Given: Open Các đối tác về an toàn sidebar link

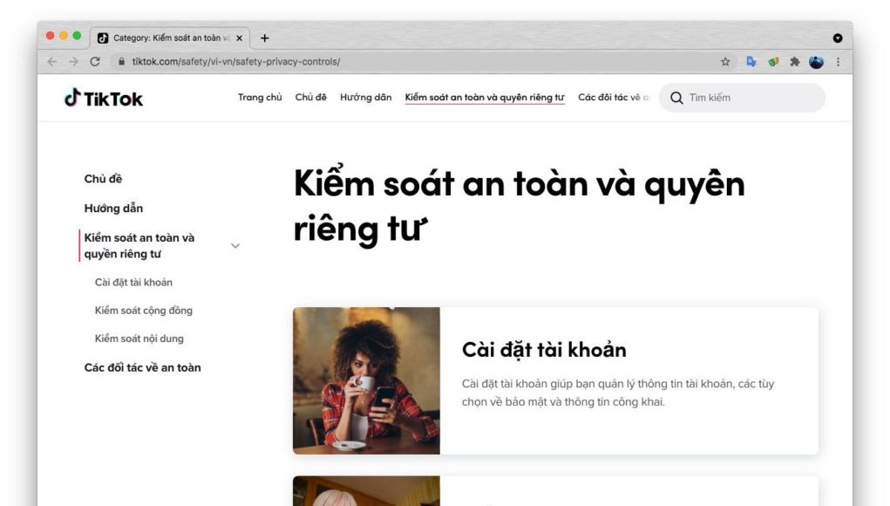Looking at the screenshot, I should [142, 367].
